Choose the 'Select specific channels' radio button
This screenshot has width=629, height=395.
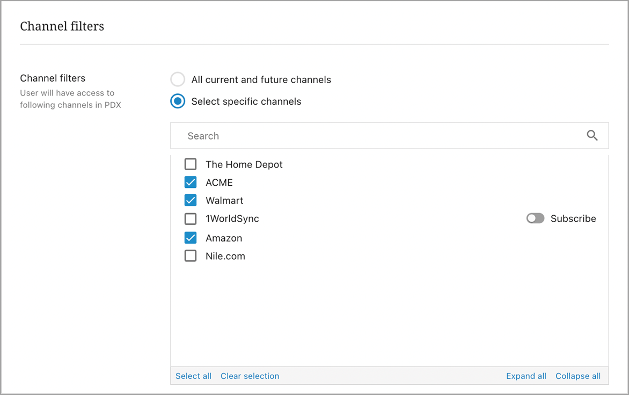(x=178, y=101)
